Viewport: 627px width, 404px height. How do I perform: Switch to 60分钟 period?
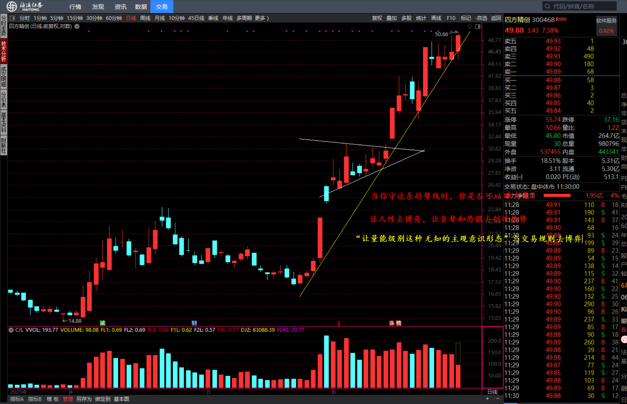click(114, 18)
